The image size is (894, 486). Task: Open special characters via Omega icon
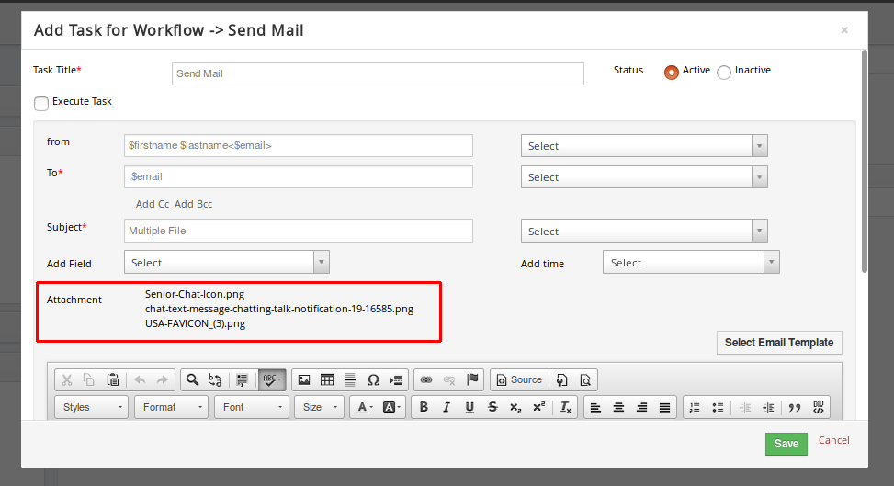pos(373,380)
